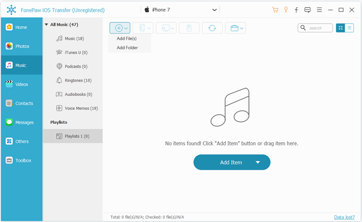The height and width of the screenshot is (222, 362).
Task: Open the Contacts section
Action: [x=22, y=103]
